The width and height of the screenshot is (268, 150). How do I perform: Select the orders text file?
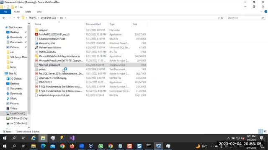42,69
